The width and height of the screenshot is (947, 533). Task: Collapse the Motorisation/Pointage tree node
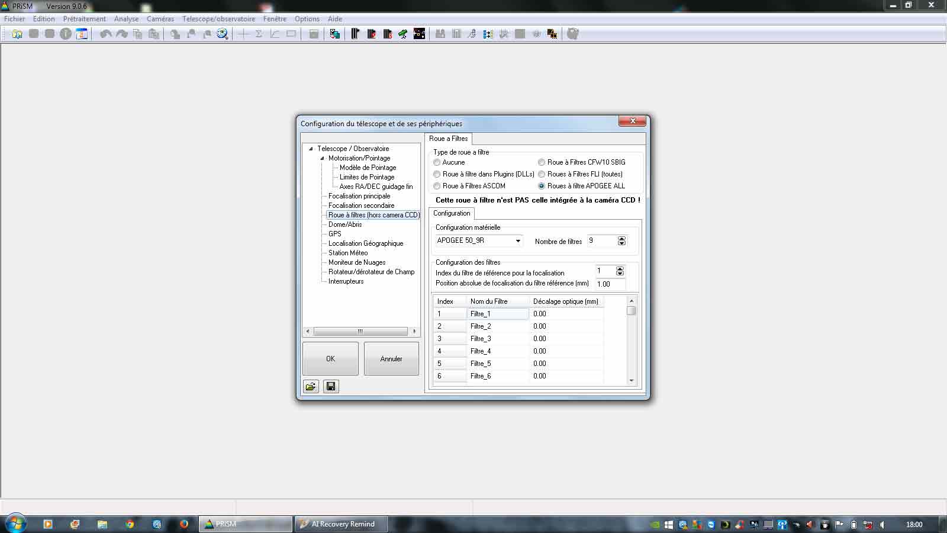point(323,158)
